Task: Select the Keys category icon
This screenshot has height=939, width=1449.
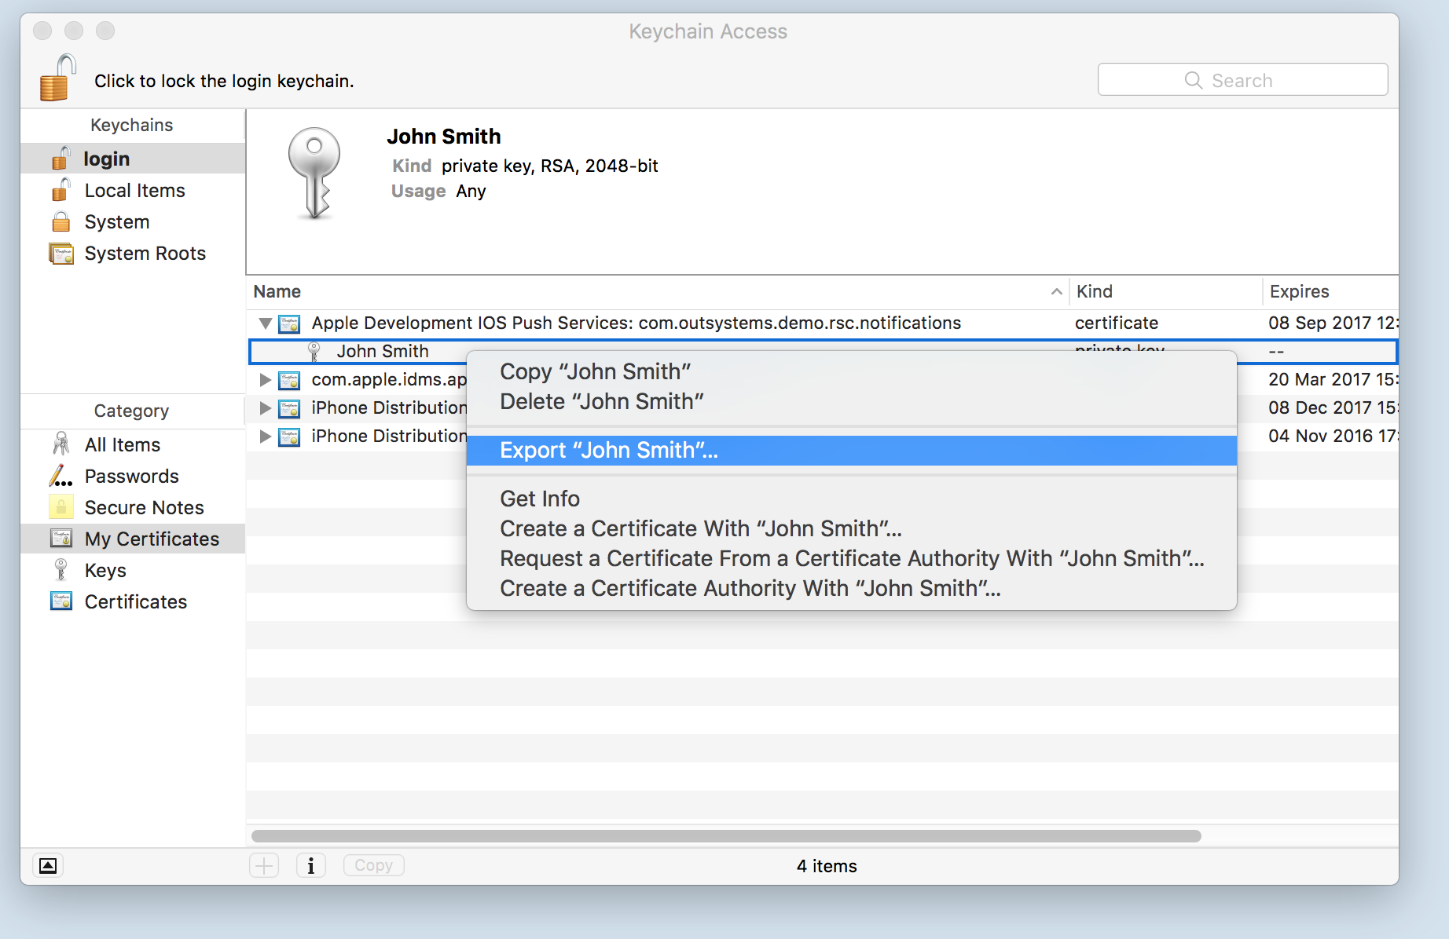Action: point(60,570)
